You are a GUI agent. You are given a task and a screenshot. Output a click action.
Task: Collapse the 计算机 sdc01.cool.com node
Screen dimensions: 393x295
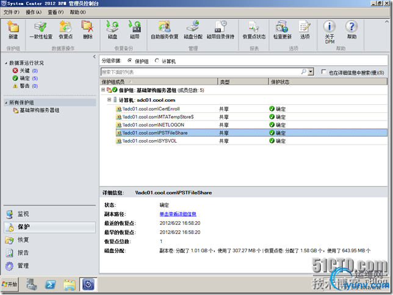(109, 100)
